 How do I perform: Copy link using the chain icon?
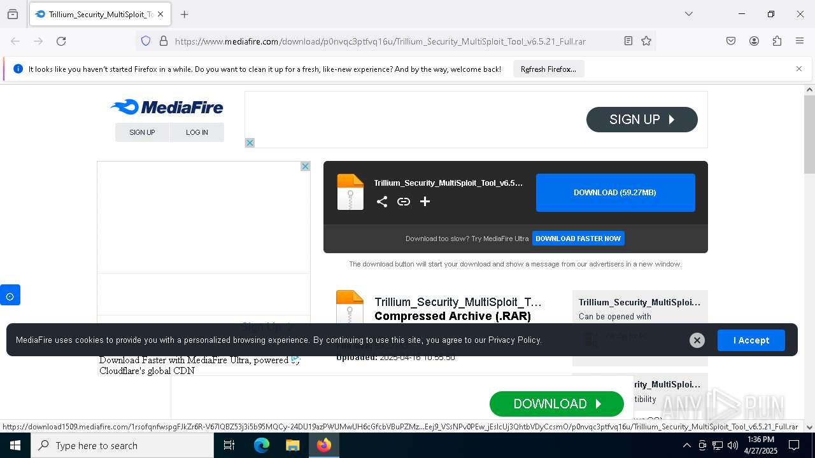404,202
